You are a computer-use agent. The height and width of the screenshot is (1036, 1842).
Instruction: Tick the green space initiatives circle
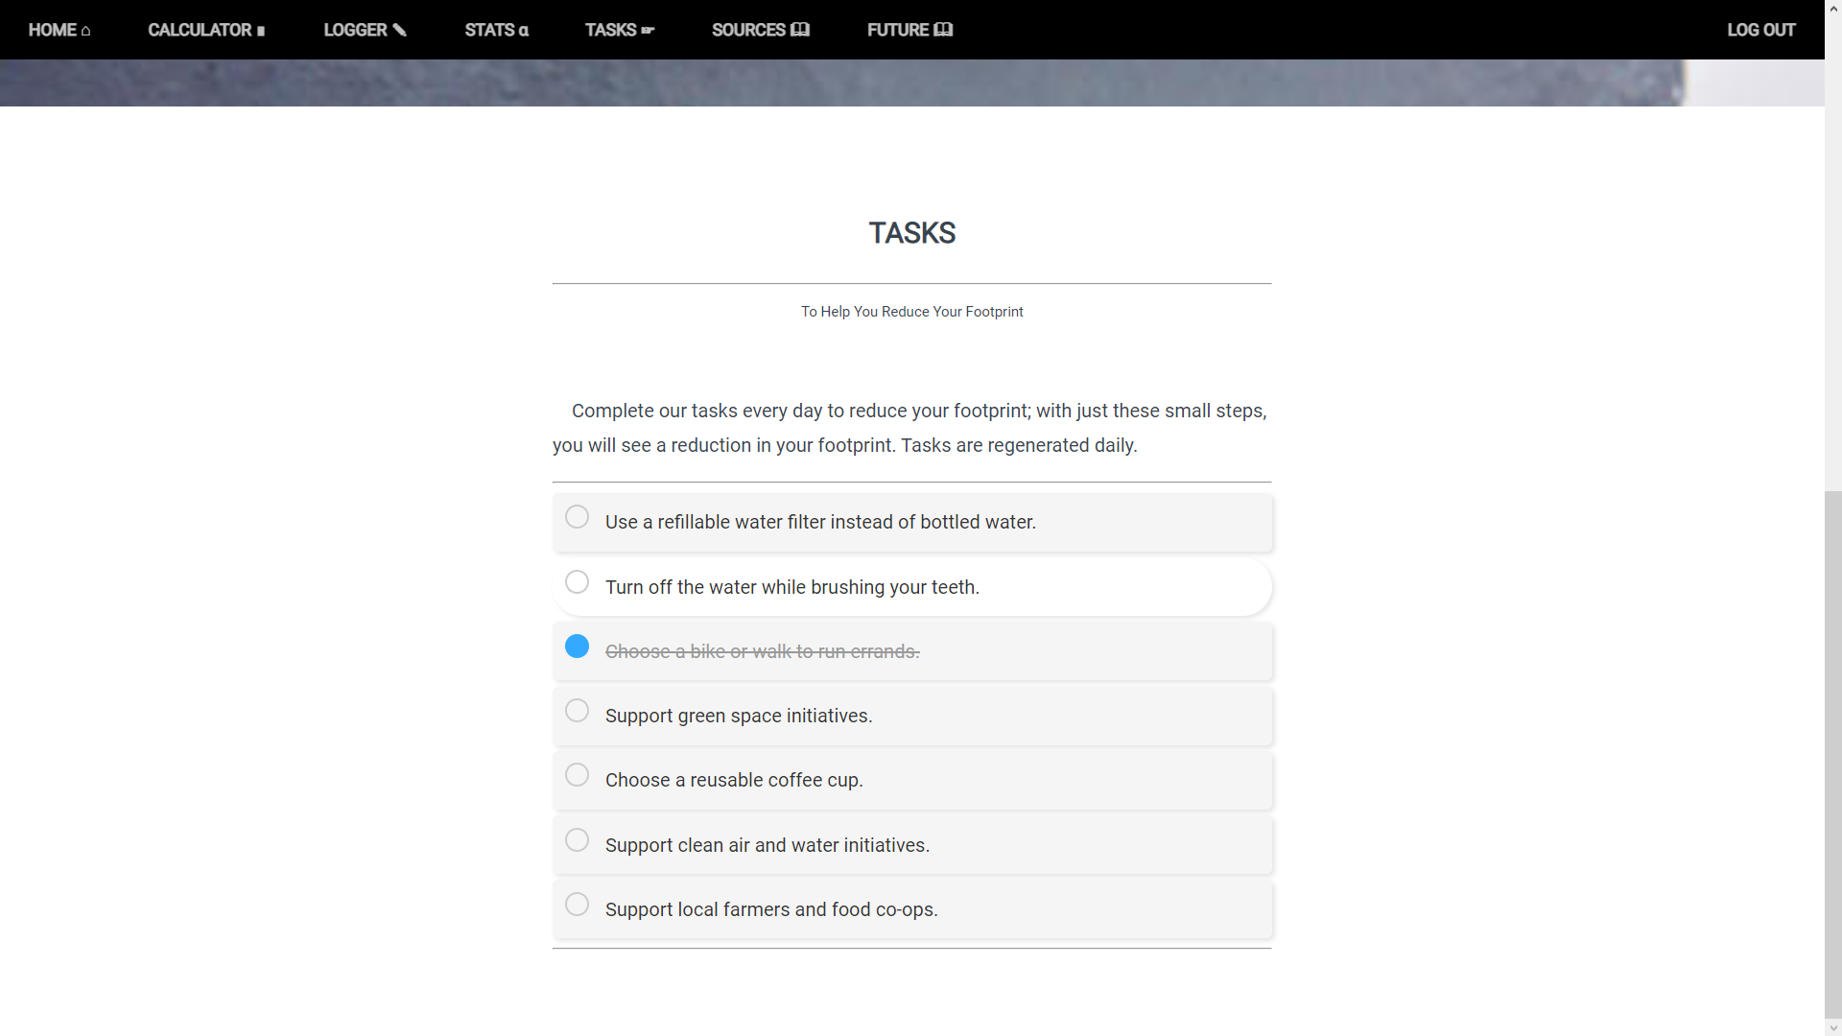coord(577,711)
